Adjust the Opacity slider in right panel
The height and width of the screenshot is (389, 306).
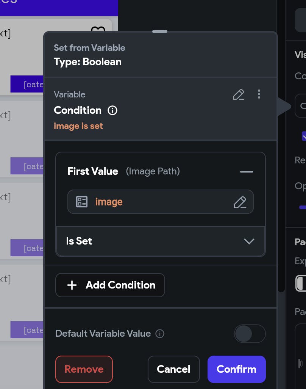coord(302,207)
